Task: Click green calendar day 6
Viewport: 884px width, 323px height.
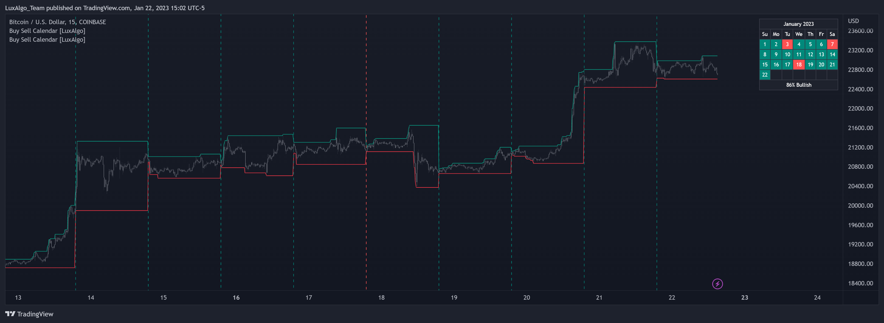Action: pos(821,44)
